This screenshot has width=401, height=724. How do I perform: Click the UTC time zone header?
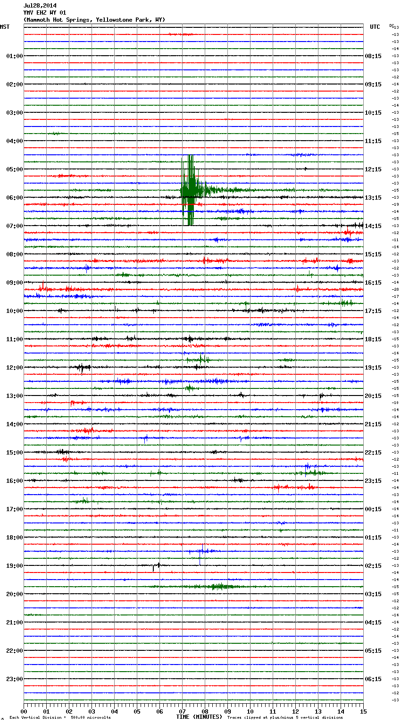click(375, 27)
